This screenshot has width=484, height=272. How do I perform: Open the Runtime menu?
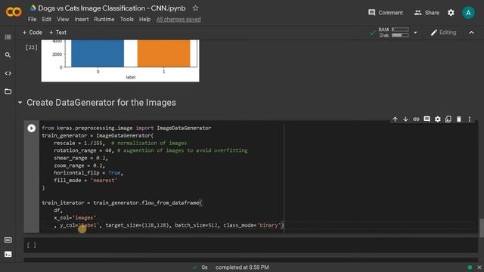click(x=104, y=19)
